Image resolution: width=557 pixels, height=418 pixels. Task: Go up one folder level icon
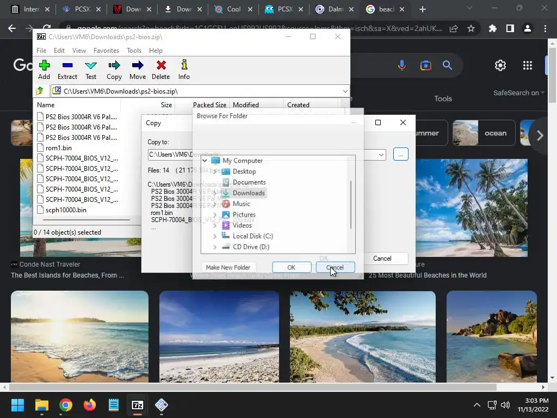tap(40, 91)
